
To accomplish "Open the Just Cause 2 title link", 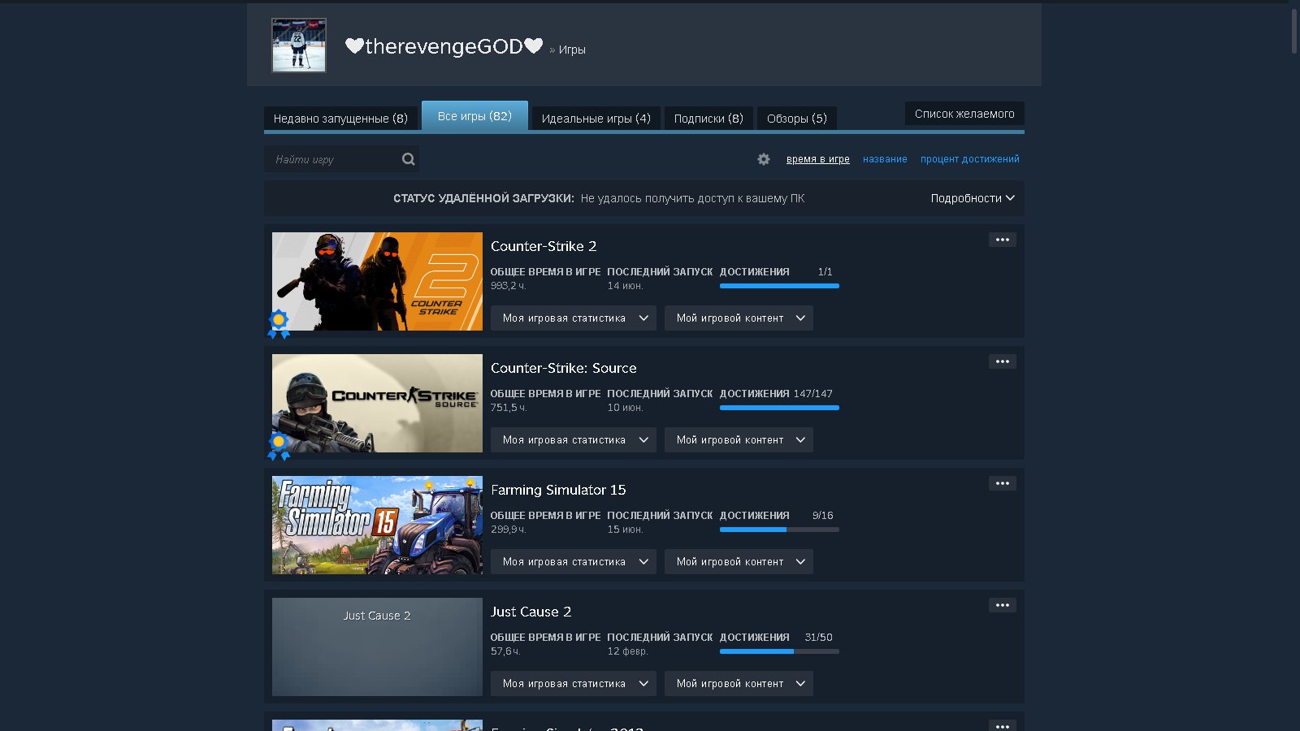I will pos(531,612).
